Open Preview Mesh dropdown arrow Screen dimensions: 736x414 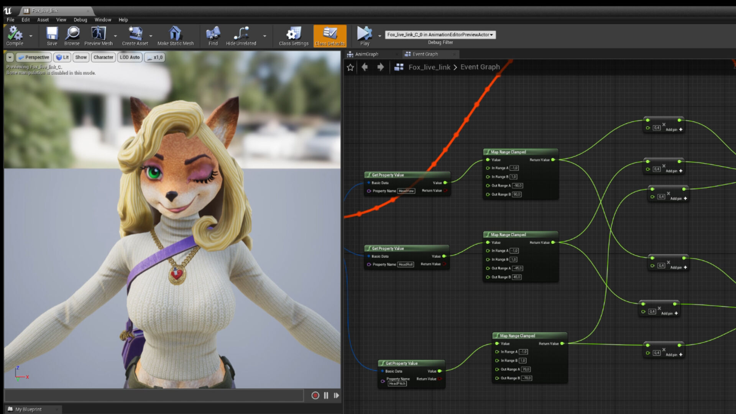[115, 36]
